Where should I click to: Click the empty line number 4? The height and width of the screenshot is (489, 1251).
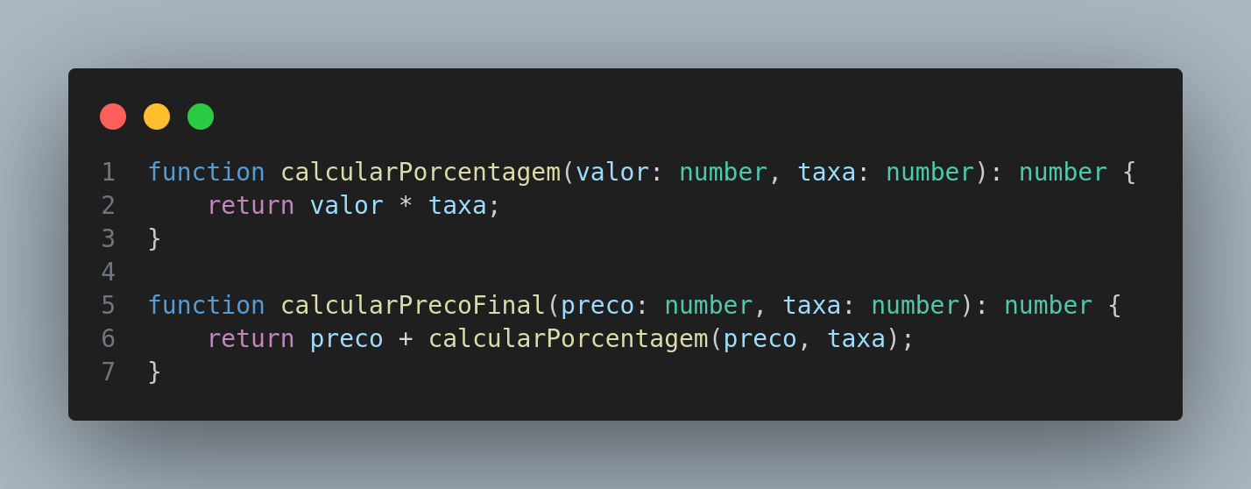pos(108,273)
